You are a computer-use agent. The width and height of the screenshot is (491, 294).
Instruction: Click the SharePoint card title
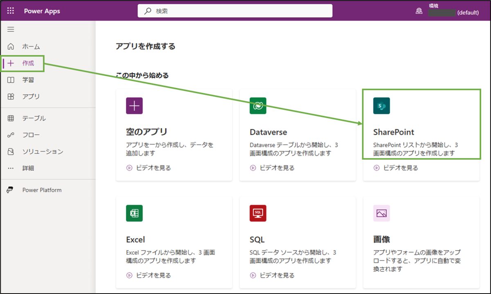tap(394, 132)
